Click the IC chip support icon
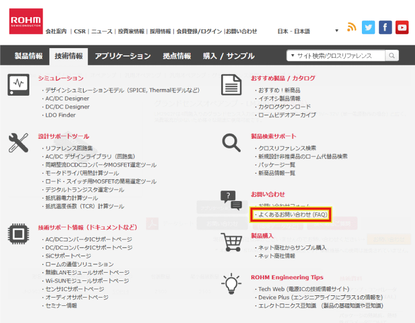Screen dimensions: 415x323 (18, 234)
